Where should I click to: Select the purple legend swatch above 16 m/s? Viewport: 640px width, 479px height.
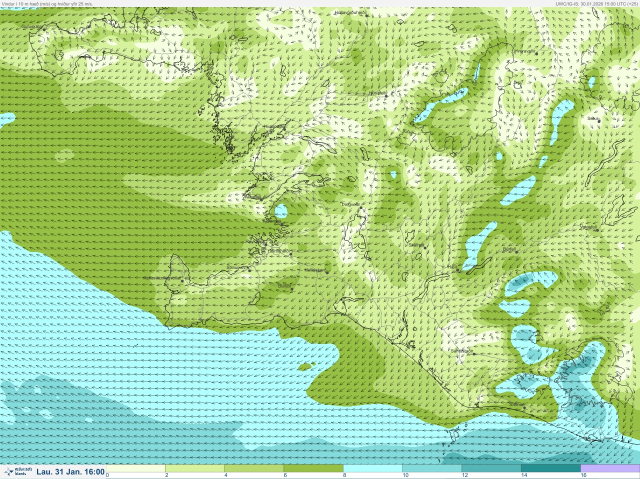(x=610, y=468)
